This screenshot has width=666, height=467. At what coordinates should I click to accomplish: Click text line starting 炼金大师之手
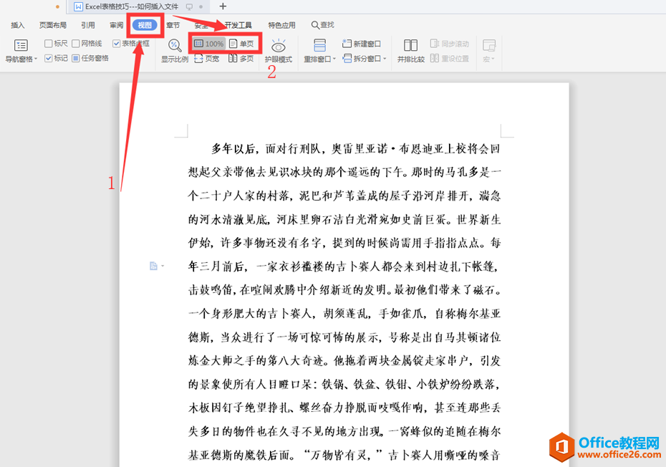[344, 361]
